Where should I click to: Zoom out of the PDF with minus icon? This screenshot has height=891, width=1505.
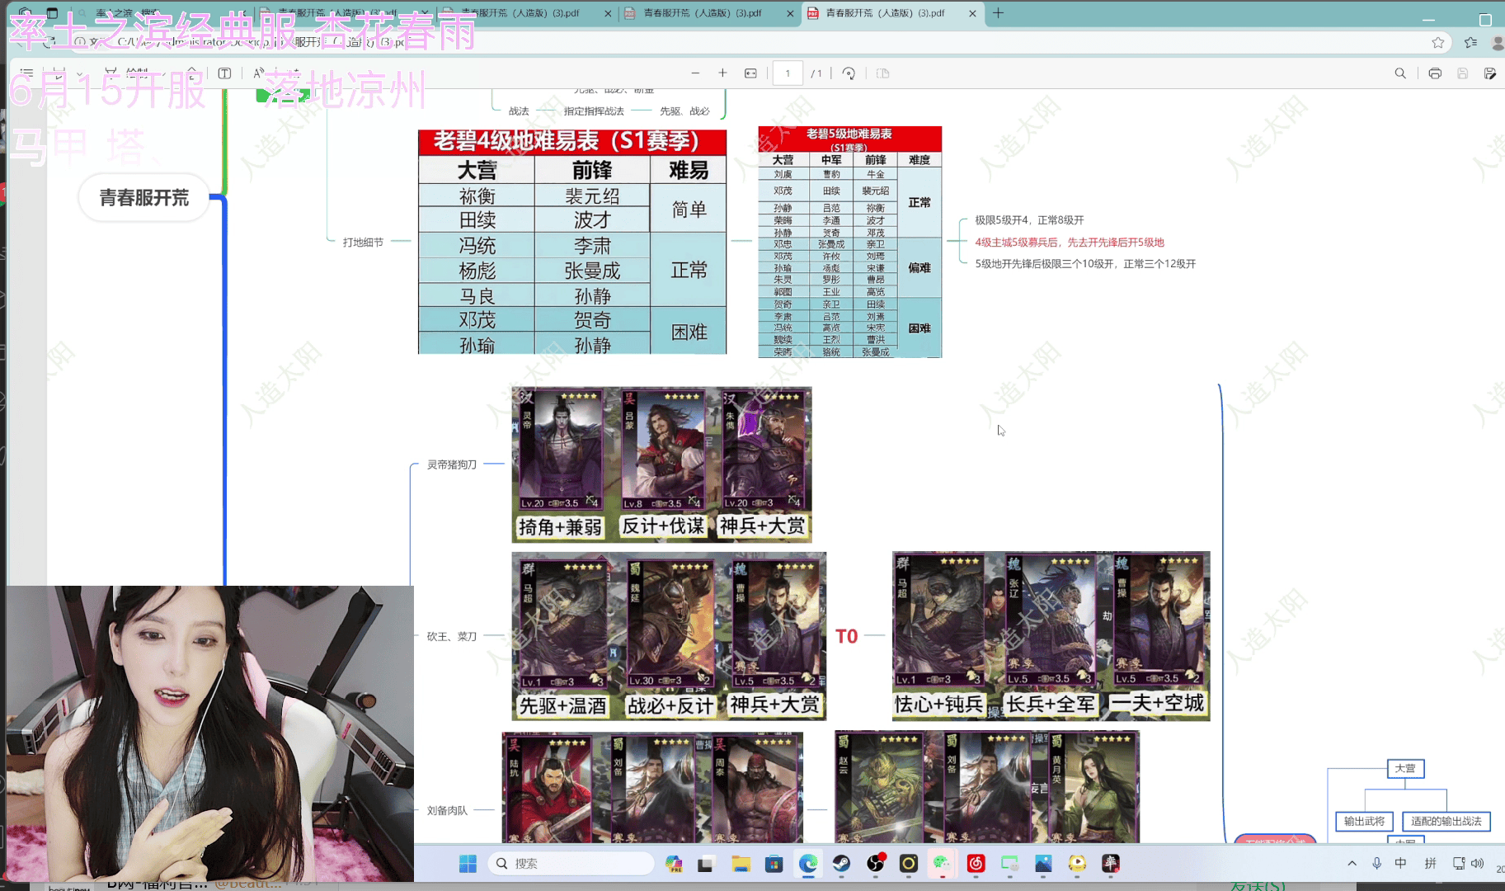click(695, 73)
